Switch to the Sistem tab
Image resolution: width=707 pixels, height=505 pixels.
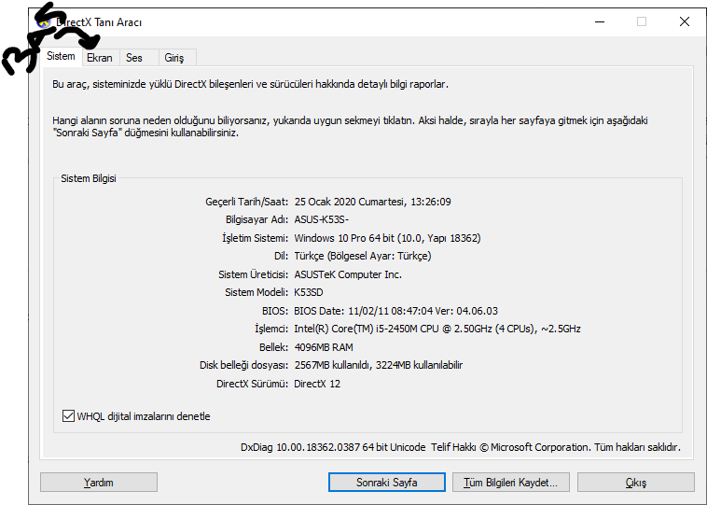(x=62, y=57)
